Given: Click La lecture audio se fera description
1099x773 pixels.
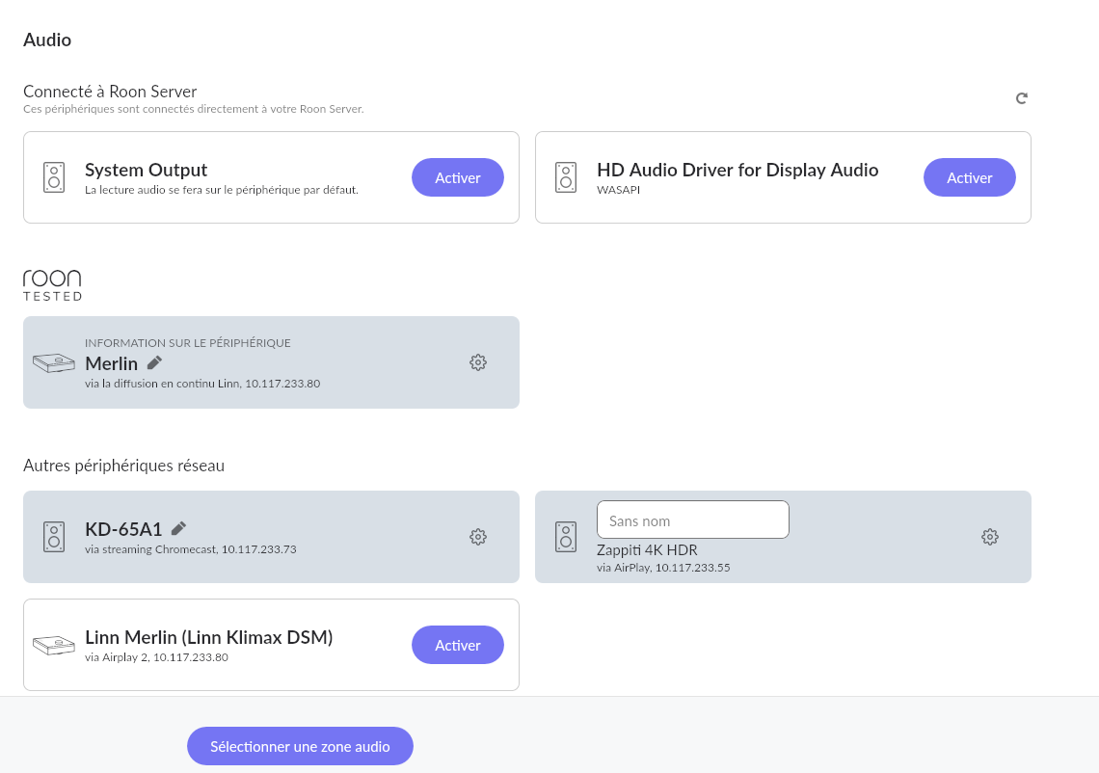Looking at the screenshot, I should click(222, 190).
